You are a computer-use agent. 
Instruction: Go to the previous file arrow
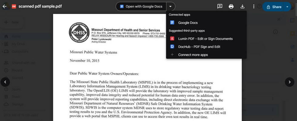click(5, 82)
